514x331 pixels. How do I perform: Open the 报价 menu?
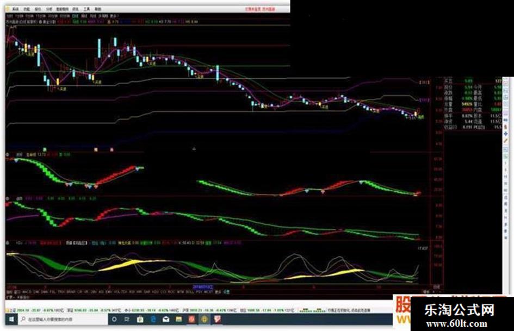click(38, 9)
